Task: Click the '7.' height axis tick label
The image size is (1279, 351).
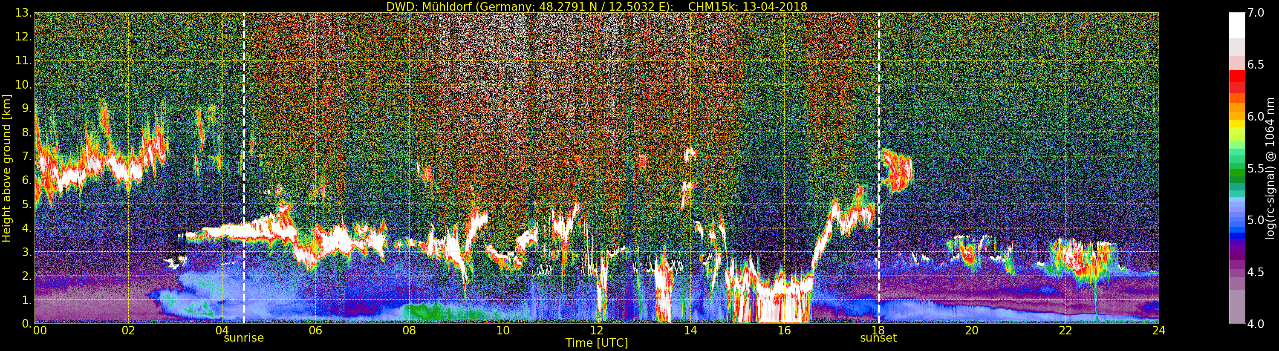Action: click(27, 156)
